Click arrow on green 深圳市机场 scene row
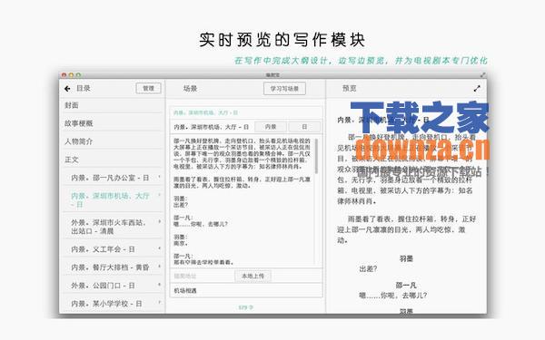The height and width of the screenshot is (340, 545). [x=159, y=195]
